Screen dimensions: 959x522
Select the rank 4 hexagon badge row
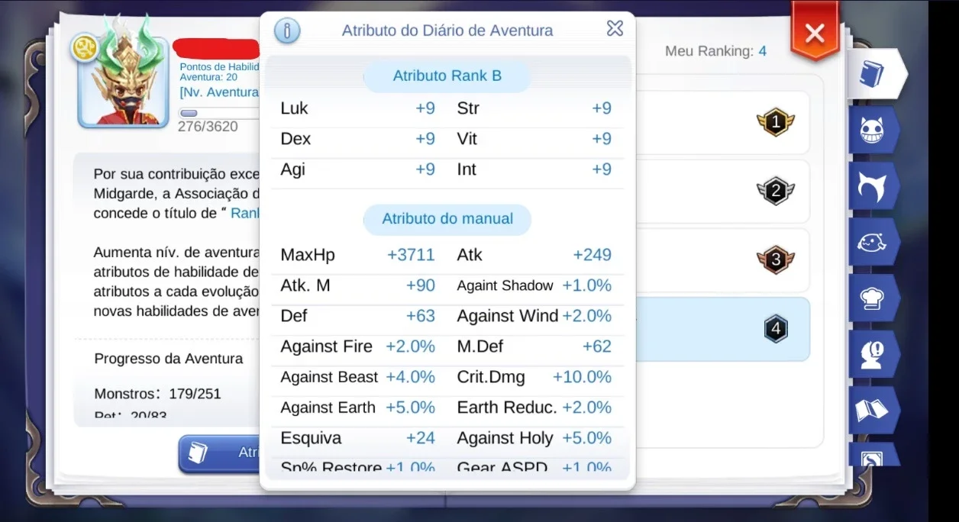click(x=722, y=329)
